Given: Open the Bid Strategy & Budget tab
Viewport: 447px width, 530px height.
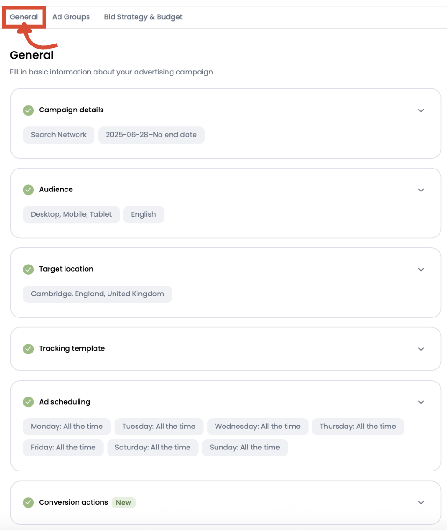Looking at the screenshot, I should [x=143, y=17].
